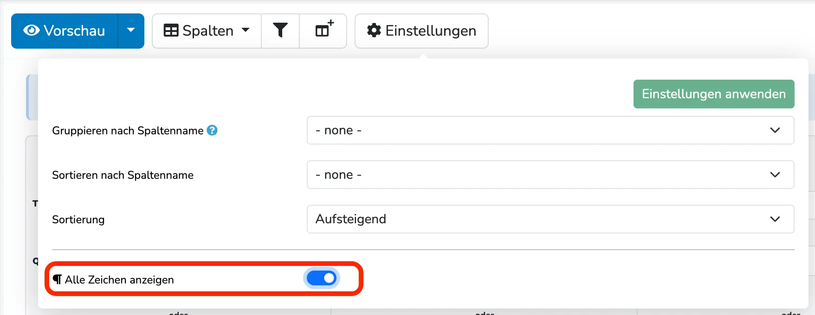Show help for Gruppieren nach Spaltenname
Image resolution: width=815 pixels, height=315 pixels.
coord(212,130)
